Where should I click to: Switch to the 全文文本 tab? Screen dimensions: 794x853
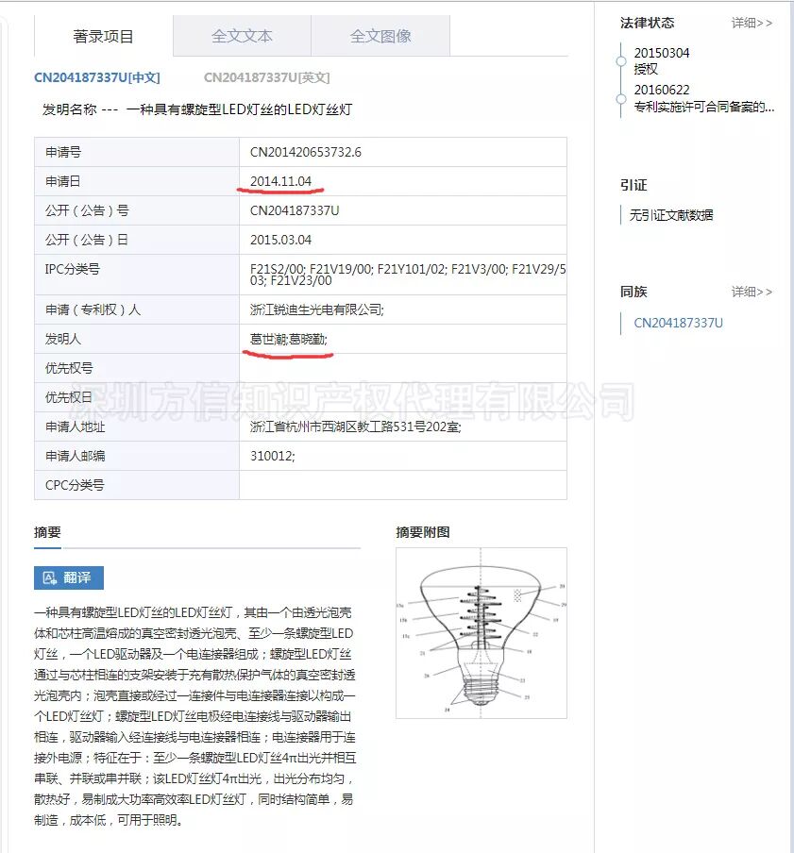point(243,36)
